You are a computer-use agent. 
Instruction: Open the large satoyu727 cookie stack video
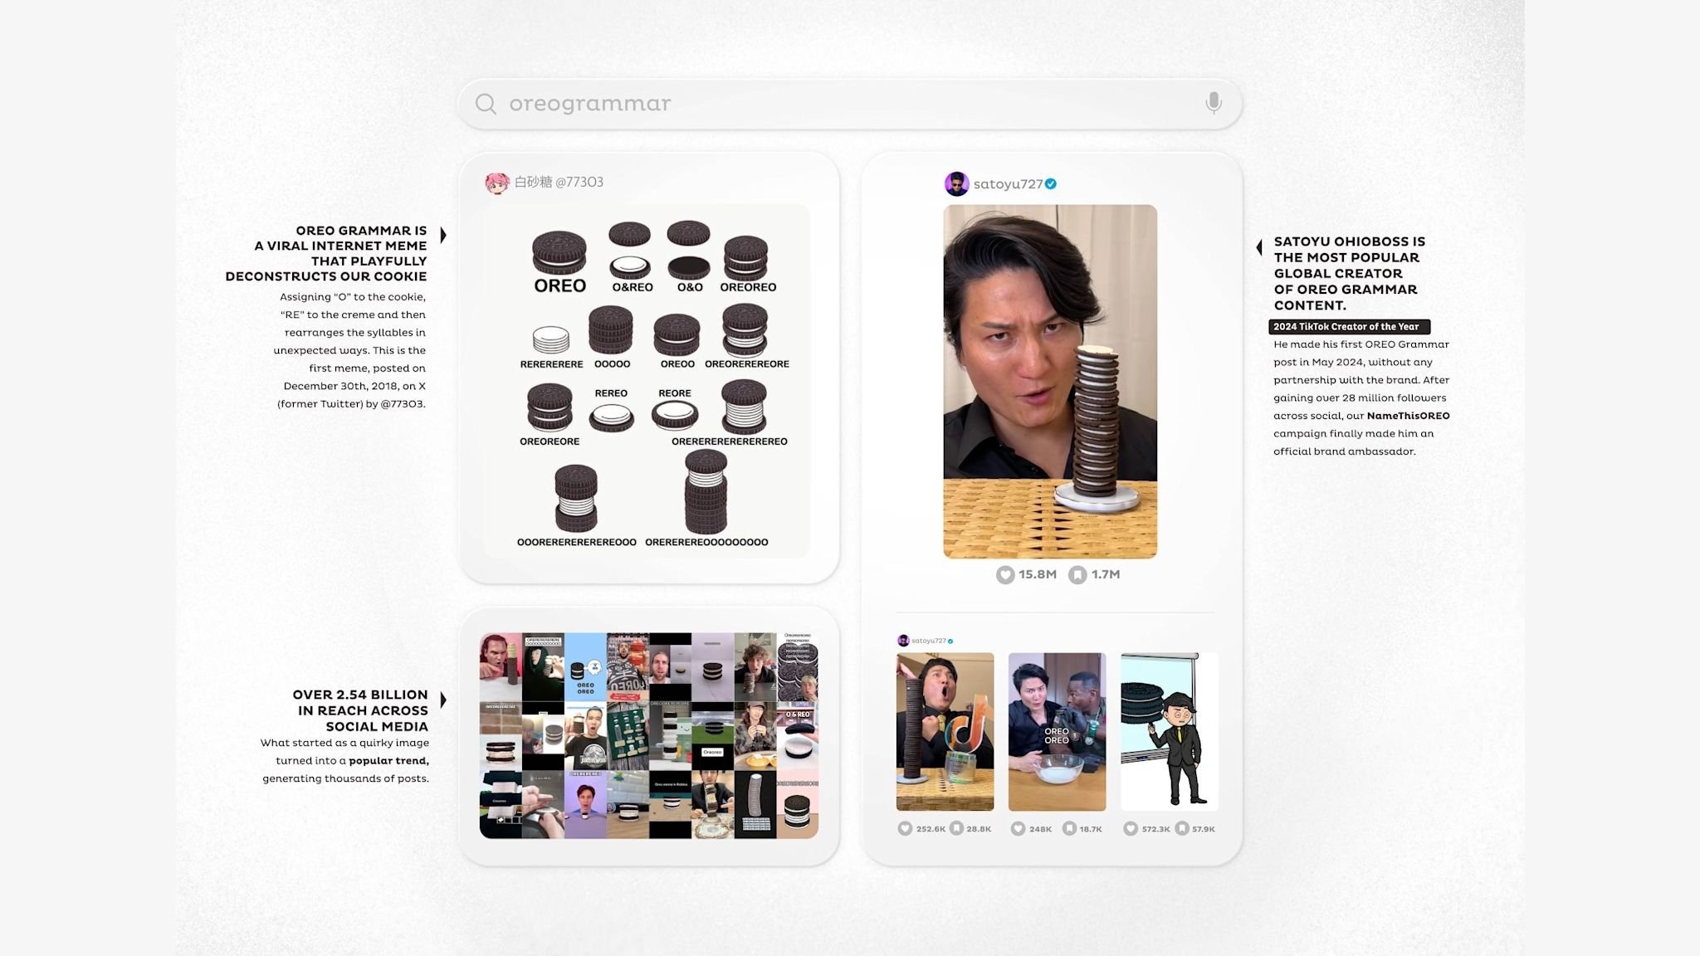pos(1050,382)
